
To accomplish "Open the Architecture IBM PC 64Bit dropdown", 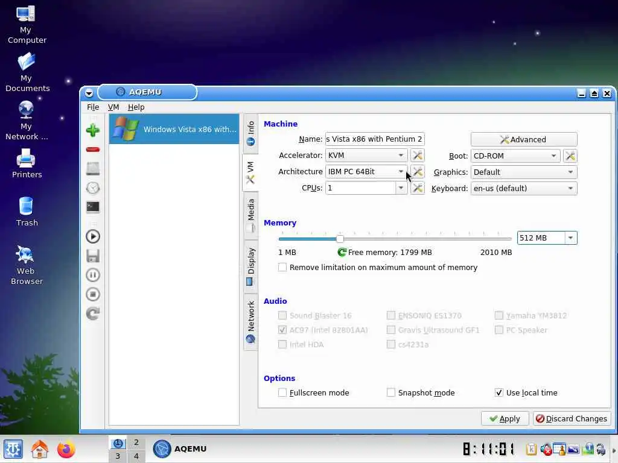I will pyautogui.click(x=366, y=172).
